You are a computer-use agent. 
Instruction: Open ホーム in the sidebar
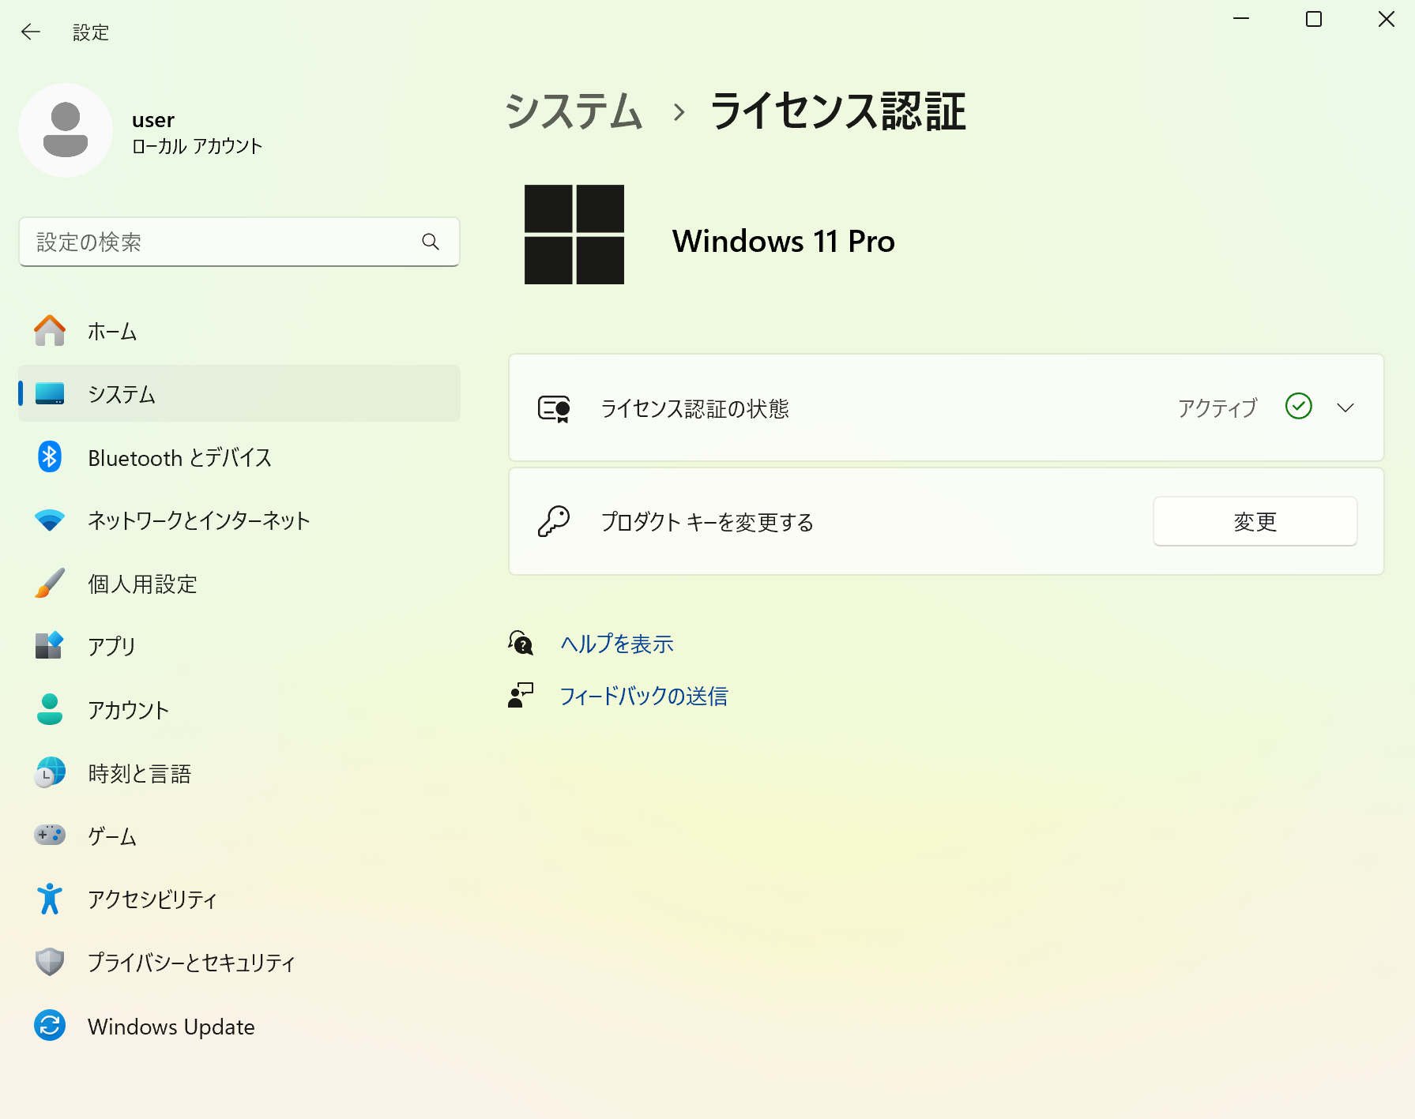[239, 331]
